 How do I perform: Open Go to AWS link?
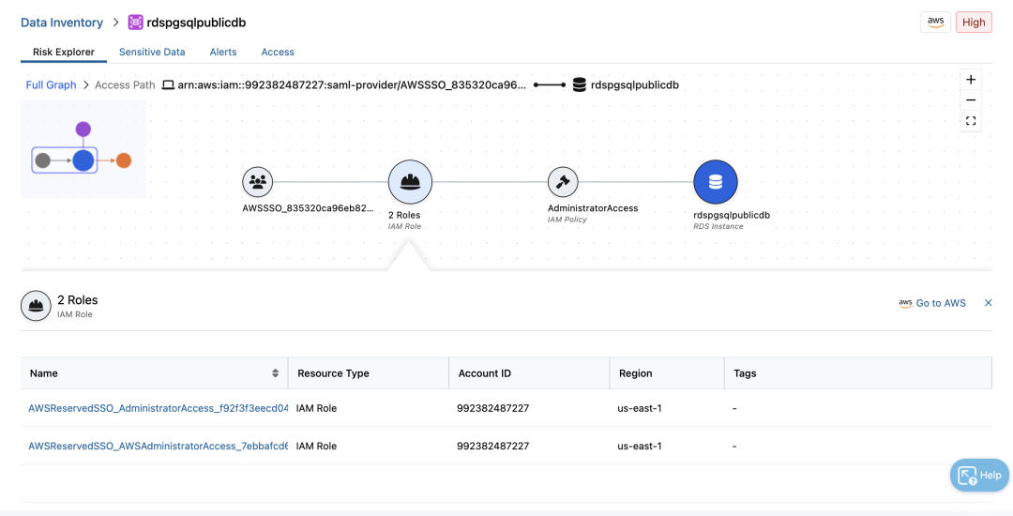pyautogui.click(x=932, y=303)
